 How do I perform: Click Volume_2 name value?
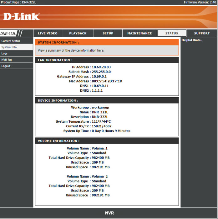coord(99,176)
